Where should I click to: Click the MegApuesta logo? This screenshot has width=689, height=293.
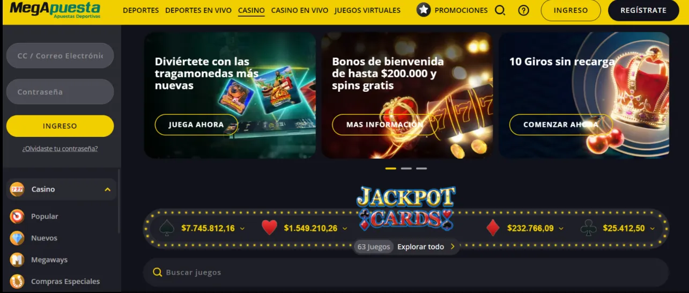click(55, 10)
